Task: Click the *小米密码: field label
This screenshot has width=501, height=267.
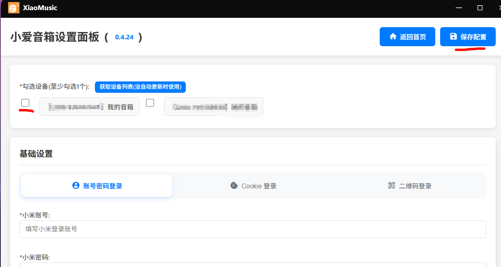Action: click(34, 257)
